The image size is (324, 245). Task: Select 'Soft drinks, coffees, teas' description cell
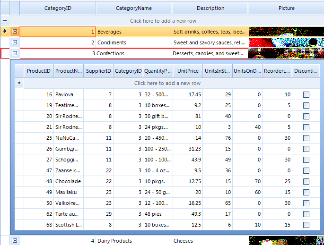[210, 32]
